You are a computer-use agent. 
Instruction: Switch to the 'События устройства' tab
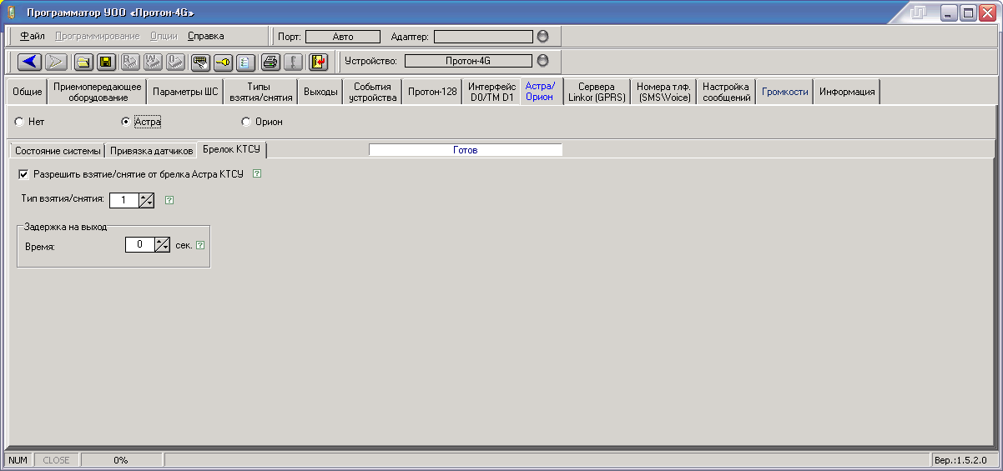pyautogui.click(x=373, y=92)
